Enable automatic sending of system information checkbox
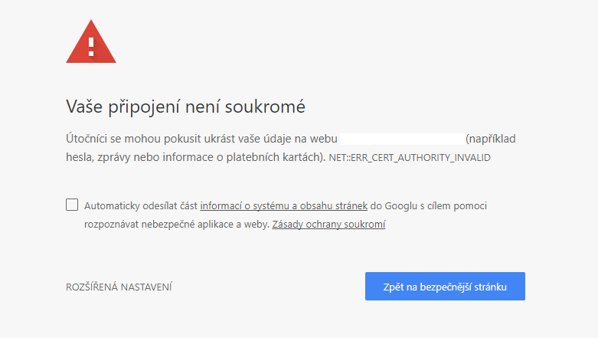The height and width of the screenshot is (338, 598). tap(72, 205)
